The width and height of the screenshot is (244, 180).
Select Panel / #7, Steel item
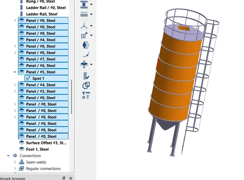[40, 59]
